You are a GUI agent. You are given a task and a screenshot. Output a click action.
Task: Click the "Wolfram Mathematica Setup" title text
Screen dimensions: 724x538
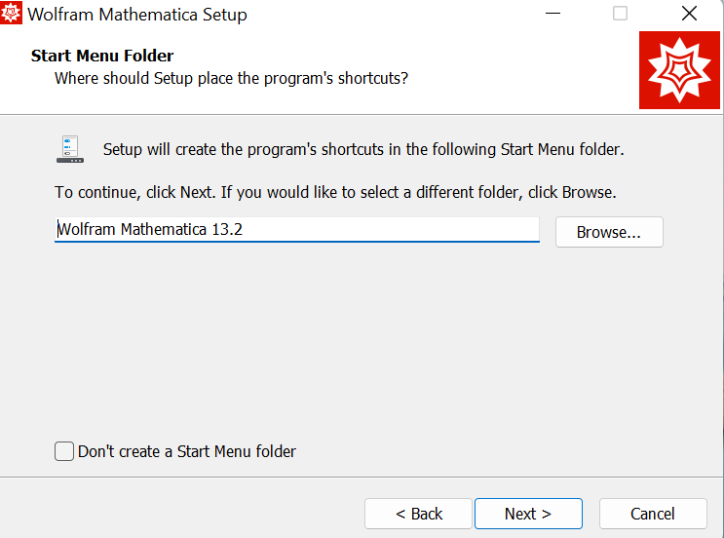(x=137, y=15)
